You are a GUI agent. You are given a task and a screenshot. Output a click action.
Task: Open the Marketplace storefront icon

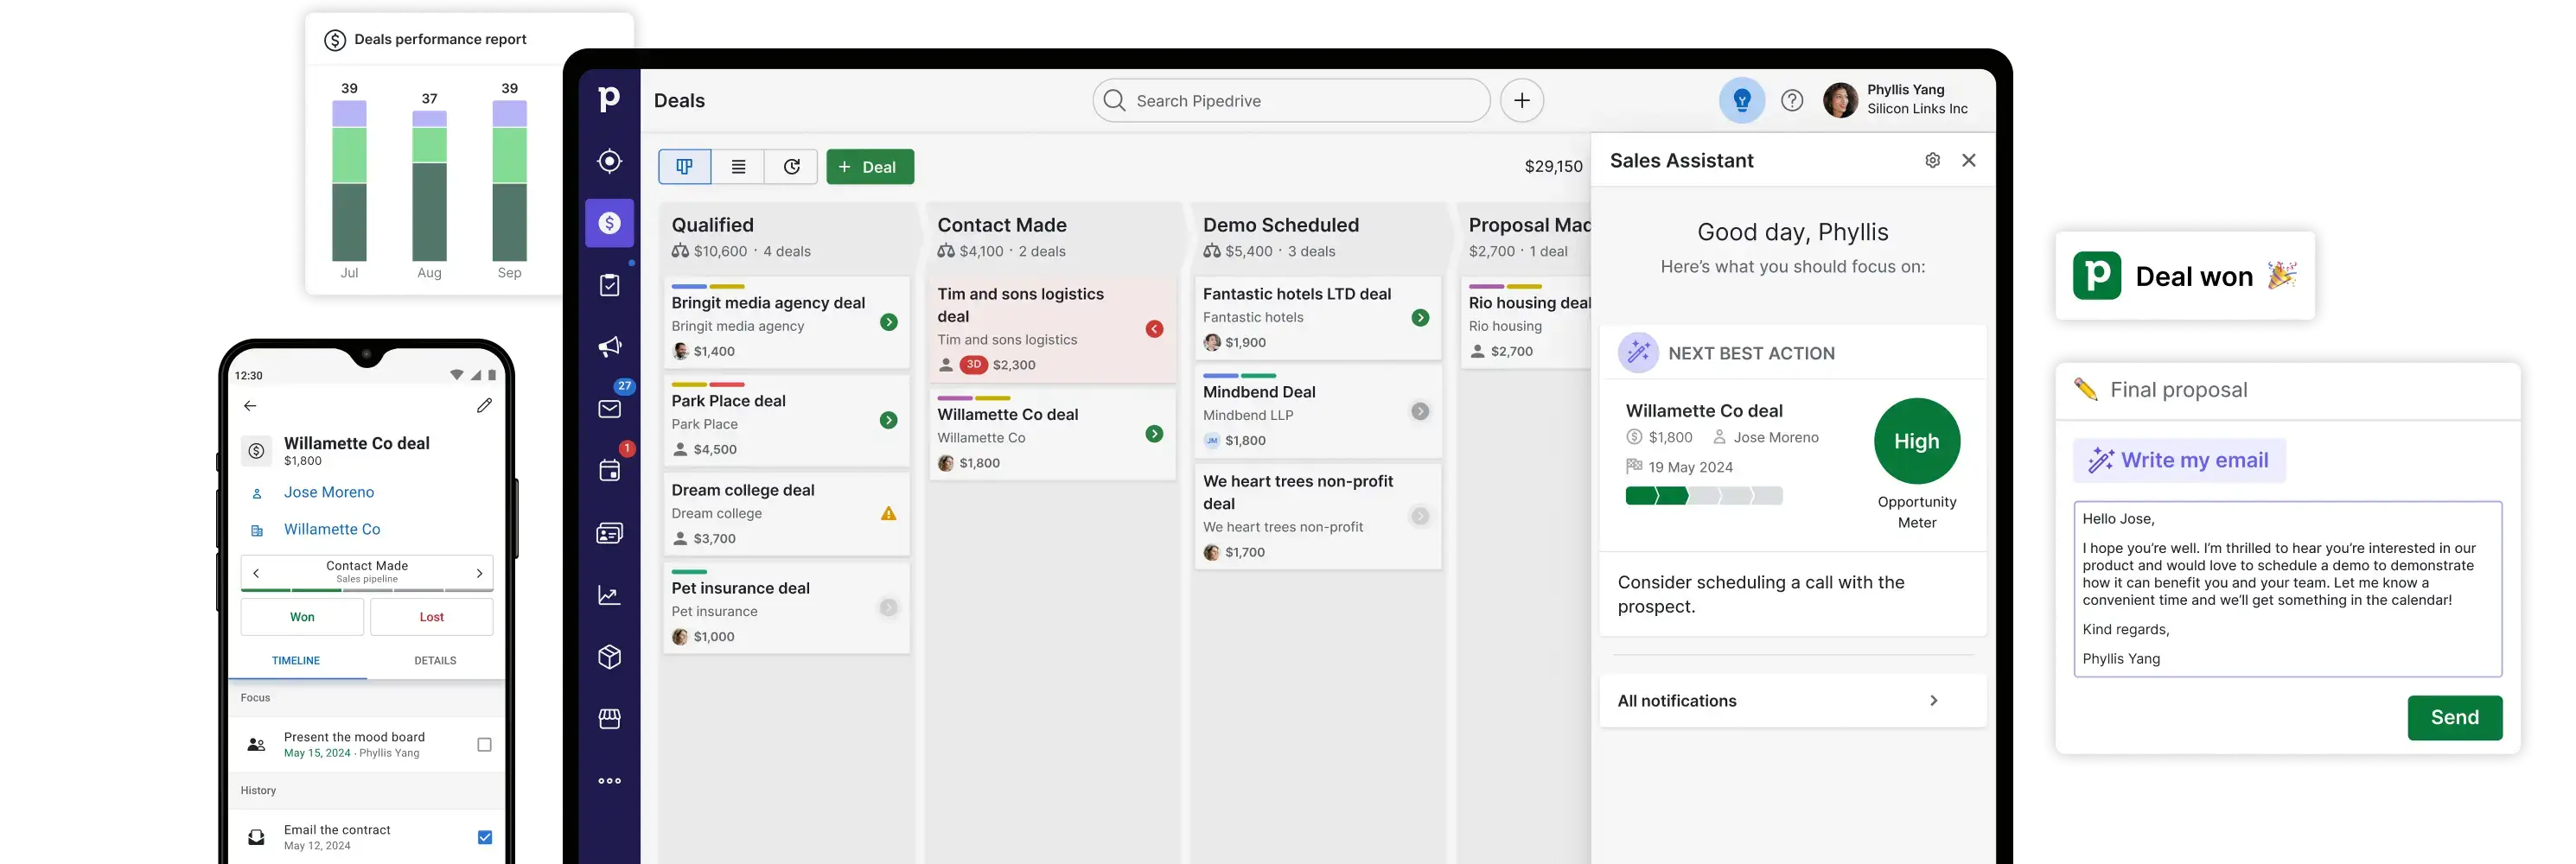(609, 718)
